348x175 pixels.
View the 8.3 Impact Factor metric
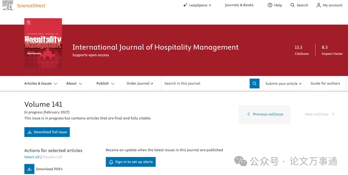tap(332, 50)
